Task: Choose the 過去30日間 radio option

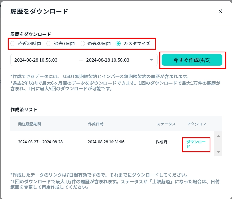Action: (x=82, y=44)
